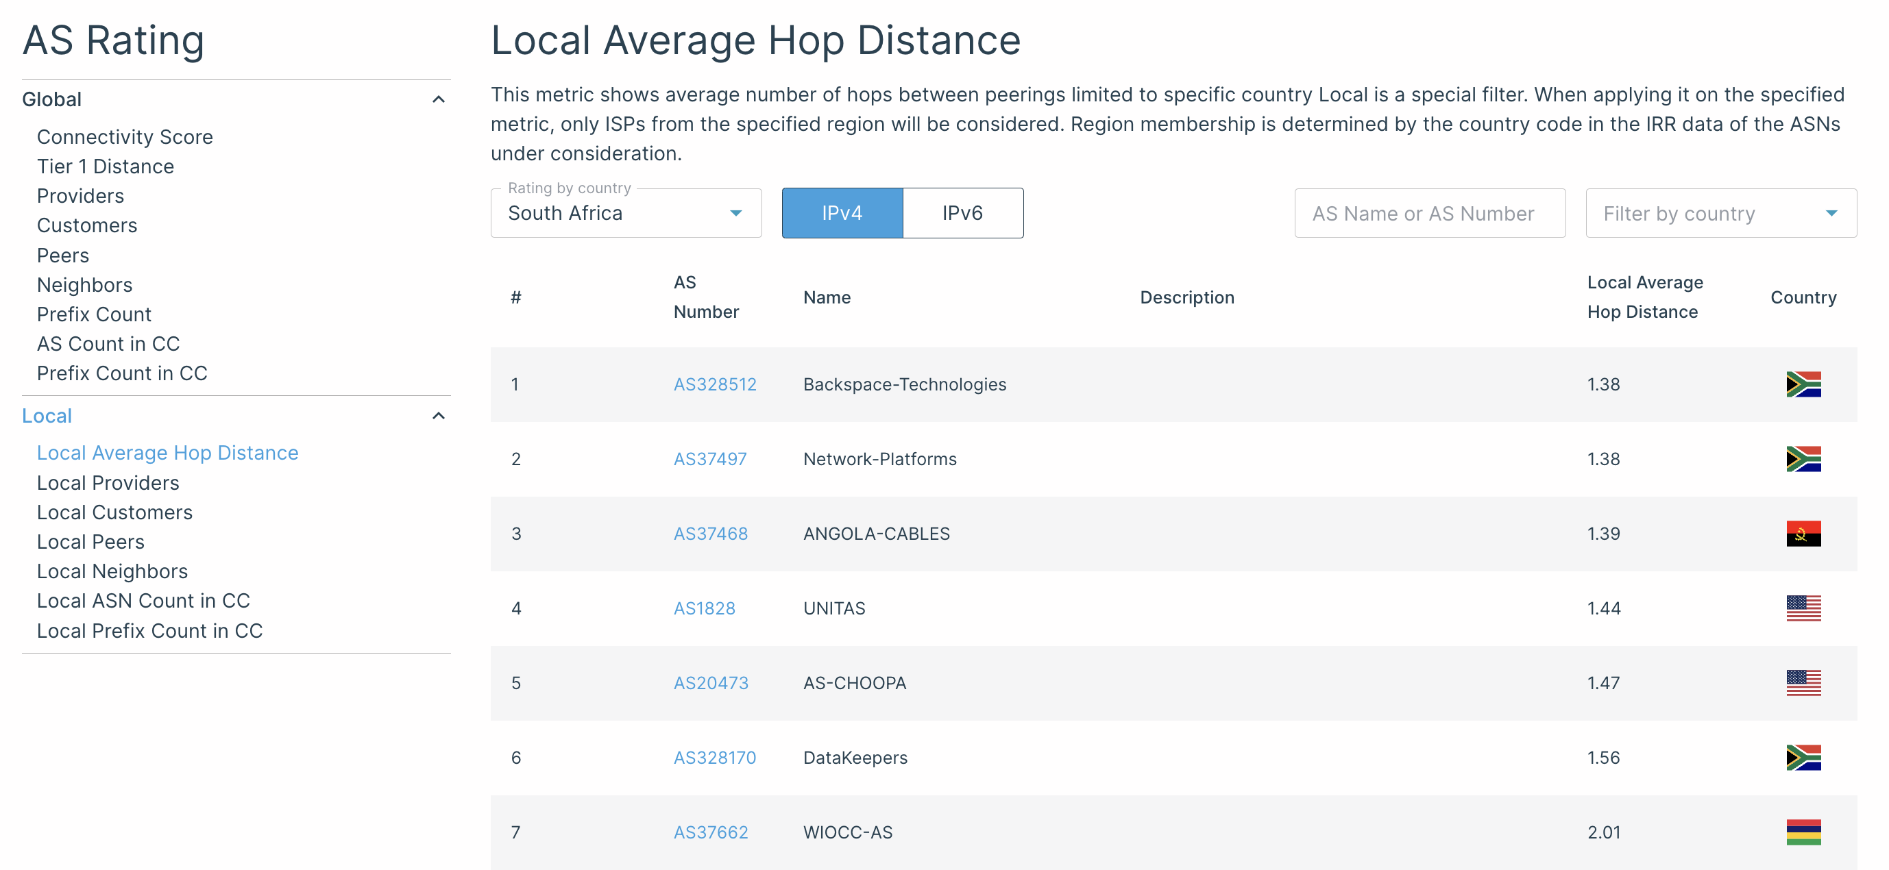The width and height of the screenshot is (1889, 870).
Task: Switch to the IPv6 toggle
Action: point(963,212)
